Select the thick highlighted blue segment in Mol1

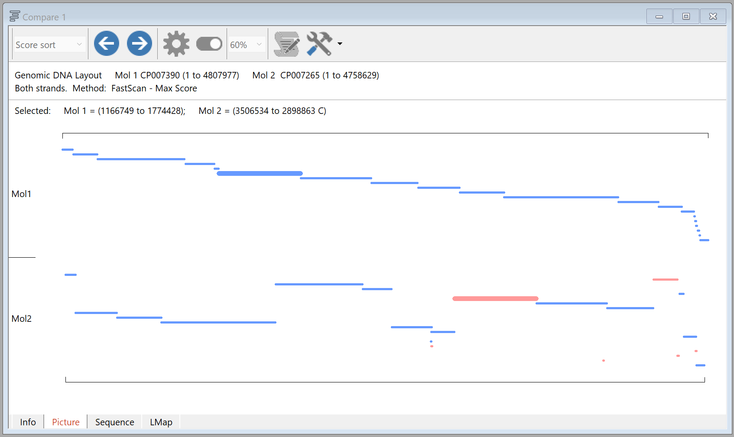click(260, 173)
